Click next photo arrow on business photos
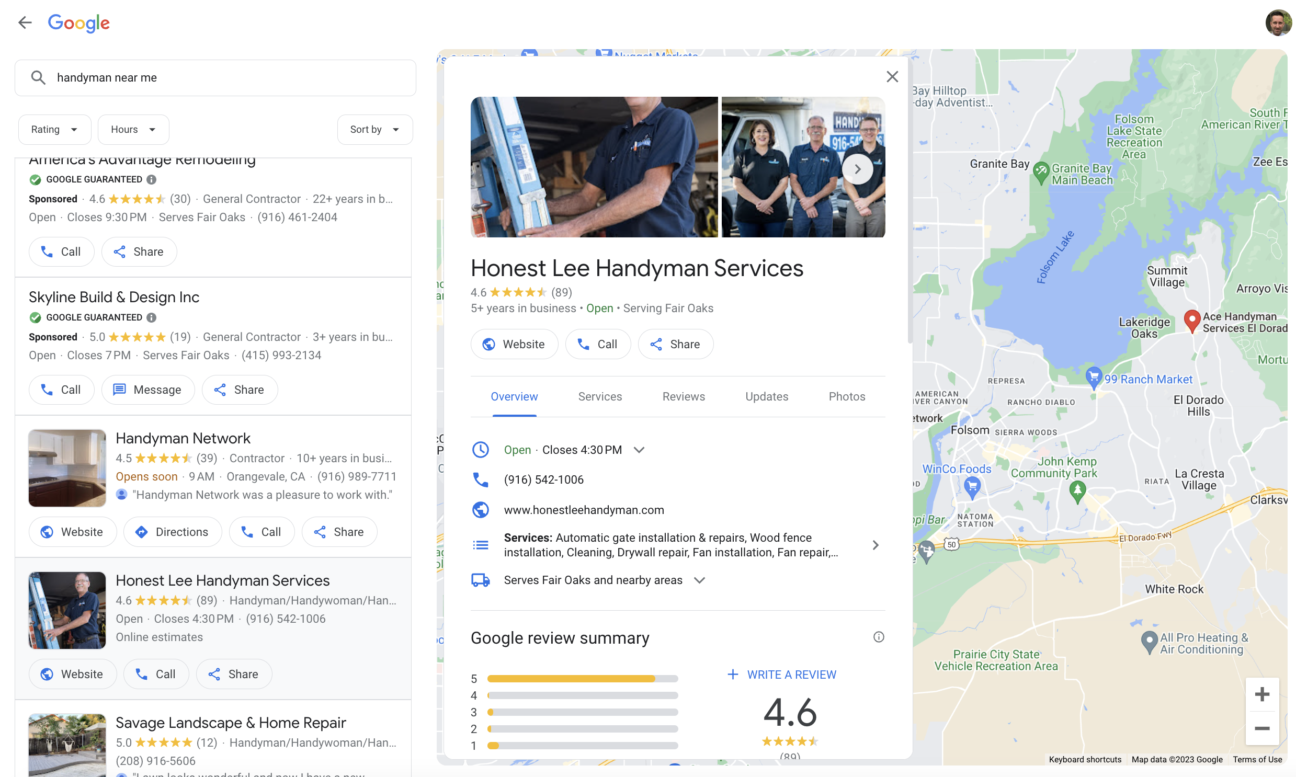Image resolution: width=1296 pixels, height=777 pixels. tap(857, 169)
